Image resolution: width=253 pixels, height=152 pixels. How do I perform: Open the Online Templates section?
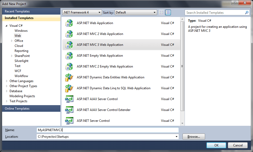coord(31,108)
